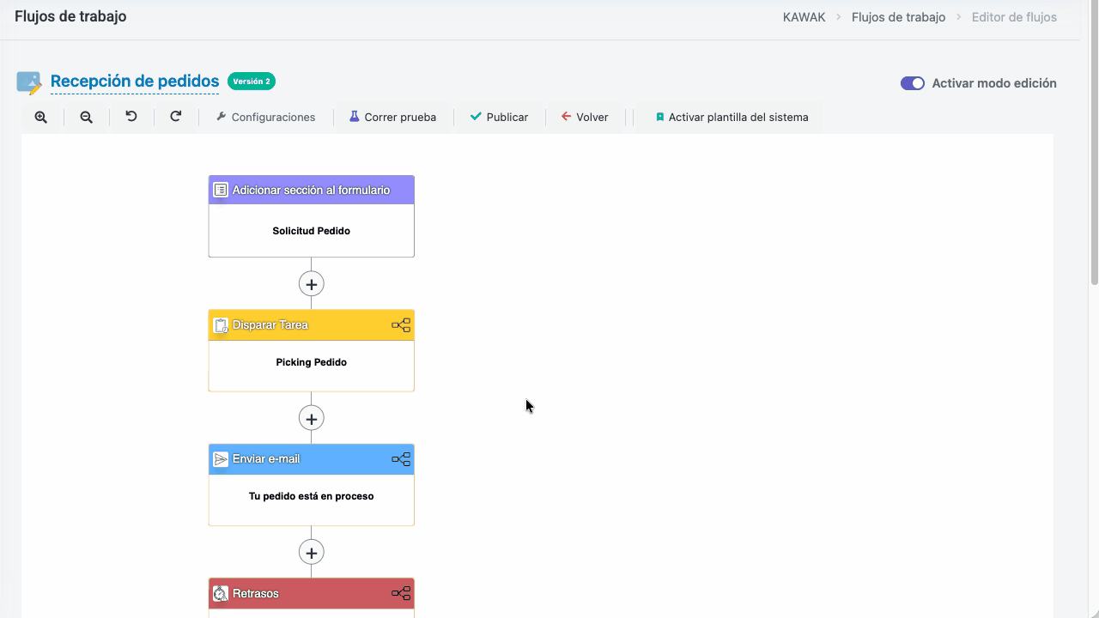Run the flow with Correr prueba
This screenshot has width=1099, height=618.
[x=392, y=117]
